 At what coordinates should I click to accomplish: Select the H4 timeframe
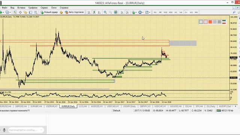coord(181,12)
